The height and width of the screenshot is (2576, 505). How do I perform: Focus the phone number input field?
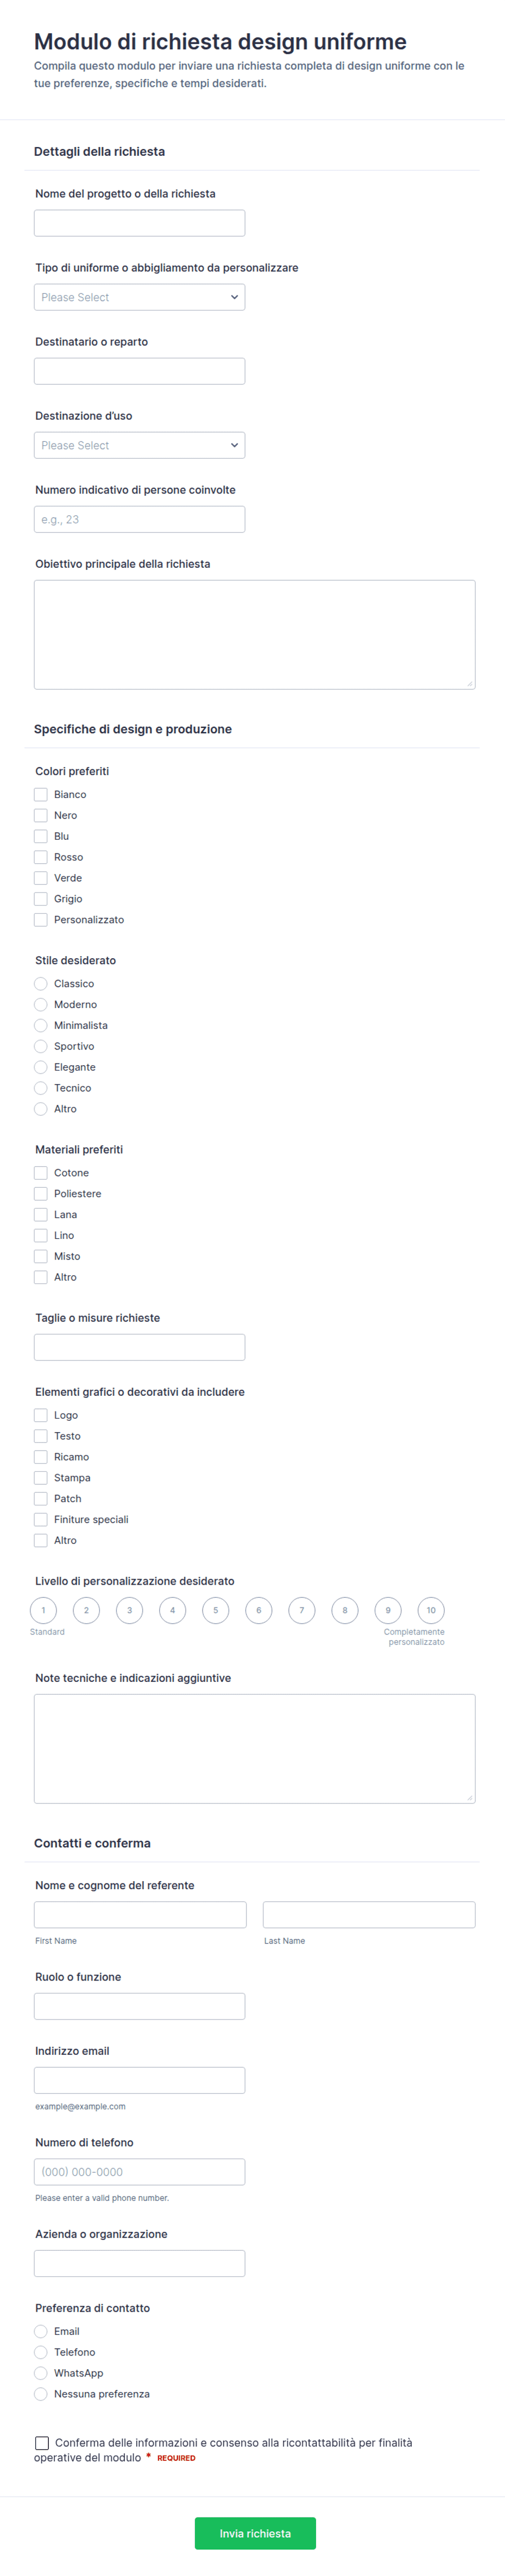139,2172
